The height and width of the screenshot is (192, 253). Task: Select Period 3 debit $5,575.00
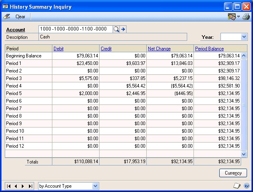88,78
